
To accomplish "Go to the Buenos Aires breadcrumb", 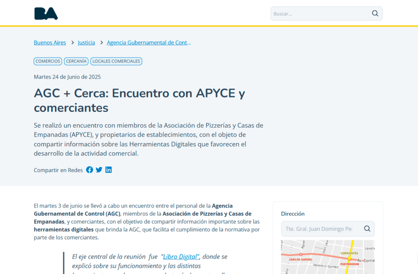I will (50, 42).
